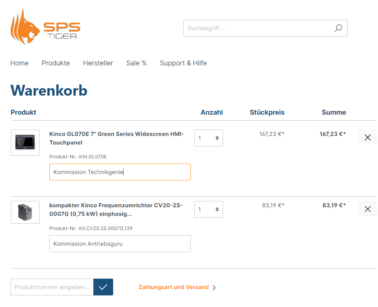
Task: Focus the Suchbegriff search field
Action: click(258, 28)
